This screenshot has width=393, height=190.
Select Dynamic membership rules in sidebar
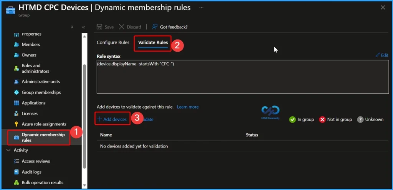tap(43, 137)
